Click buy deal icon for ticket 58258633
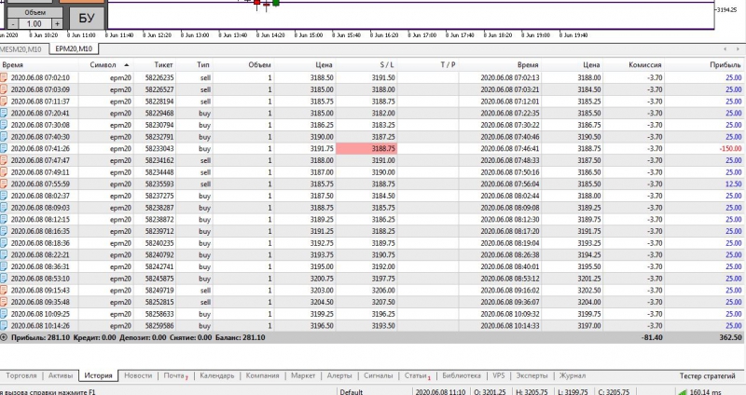The image size is (746, 395). click(4, 314)
